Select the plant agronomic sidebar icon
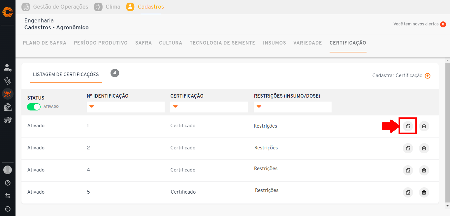The image size is (451, 216). 8,94
